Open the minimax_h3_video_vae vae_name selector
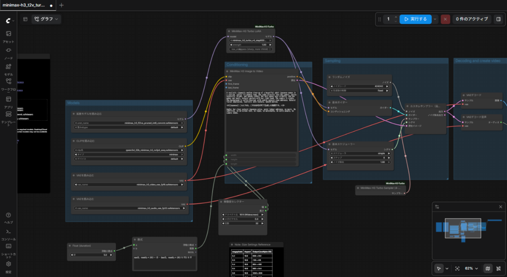This screenshot has width=507, height=277. pos(129,185)
